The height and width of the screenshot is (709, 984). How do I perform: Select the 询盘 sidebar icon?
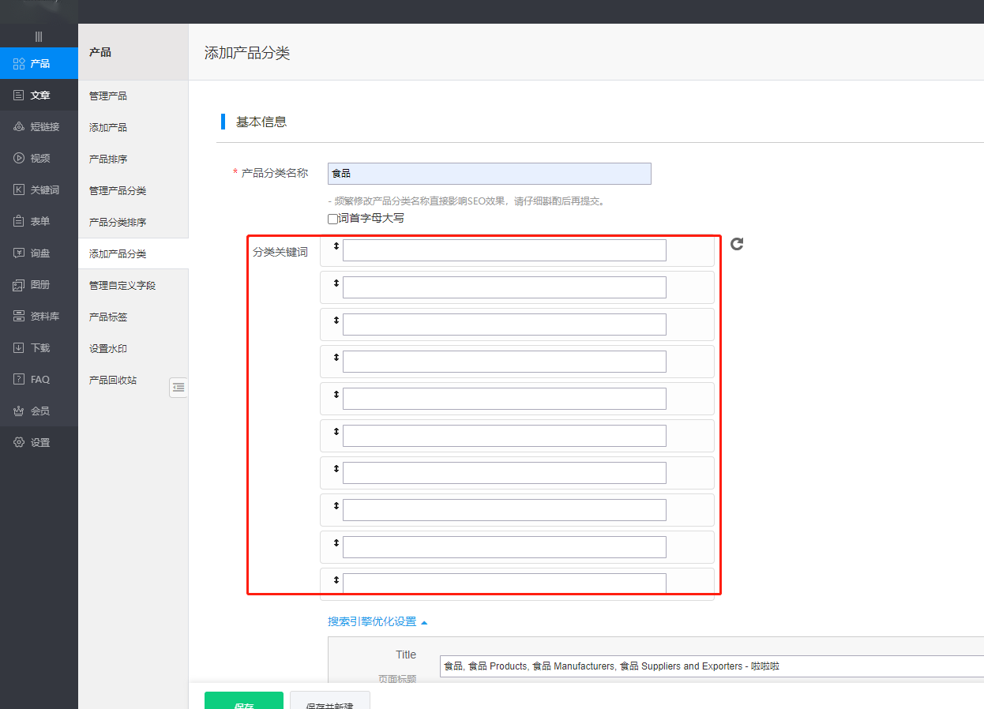point(20,253)
